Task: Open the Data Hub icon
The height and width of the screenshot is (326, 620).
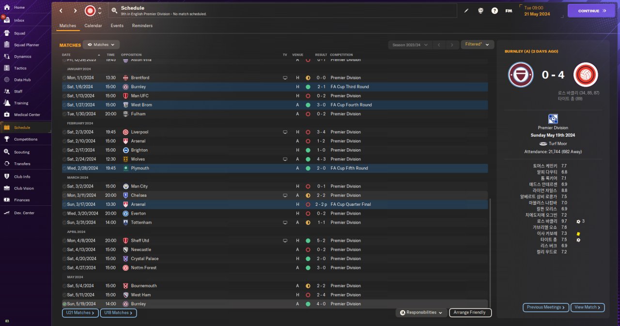Action: click(7, 79)
